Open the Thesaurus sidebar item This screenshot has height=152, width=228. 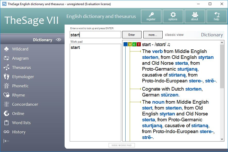click(x=22, y=67)
